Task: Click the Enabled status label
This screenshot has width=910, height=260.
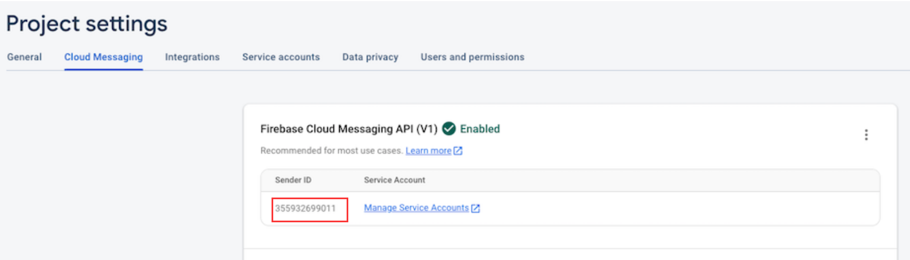Action: pyautogui.click(x=480, y=129)
